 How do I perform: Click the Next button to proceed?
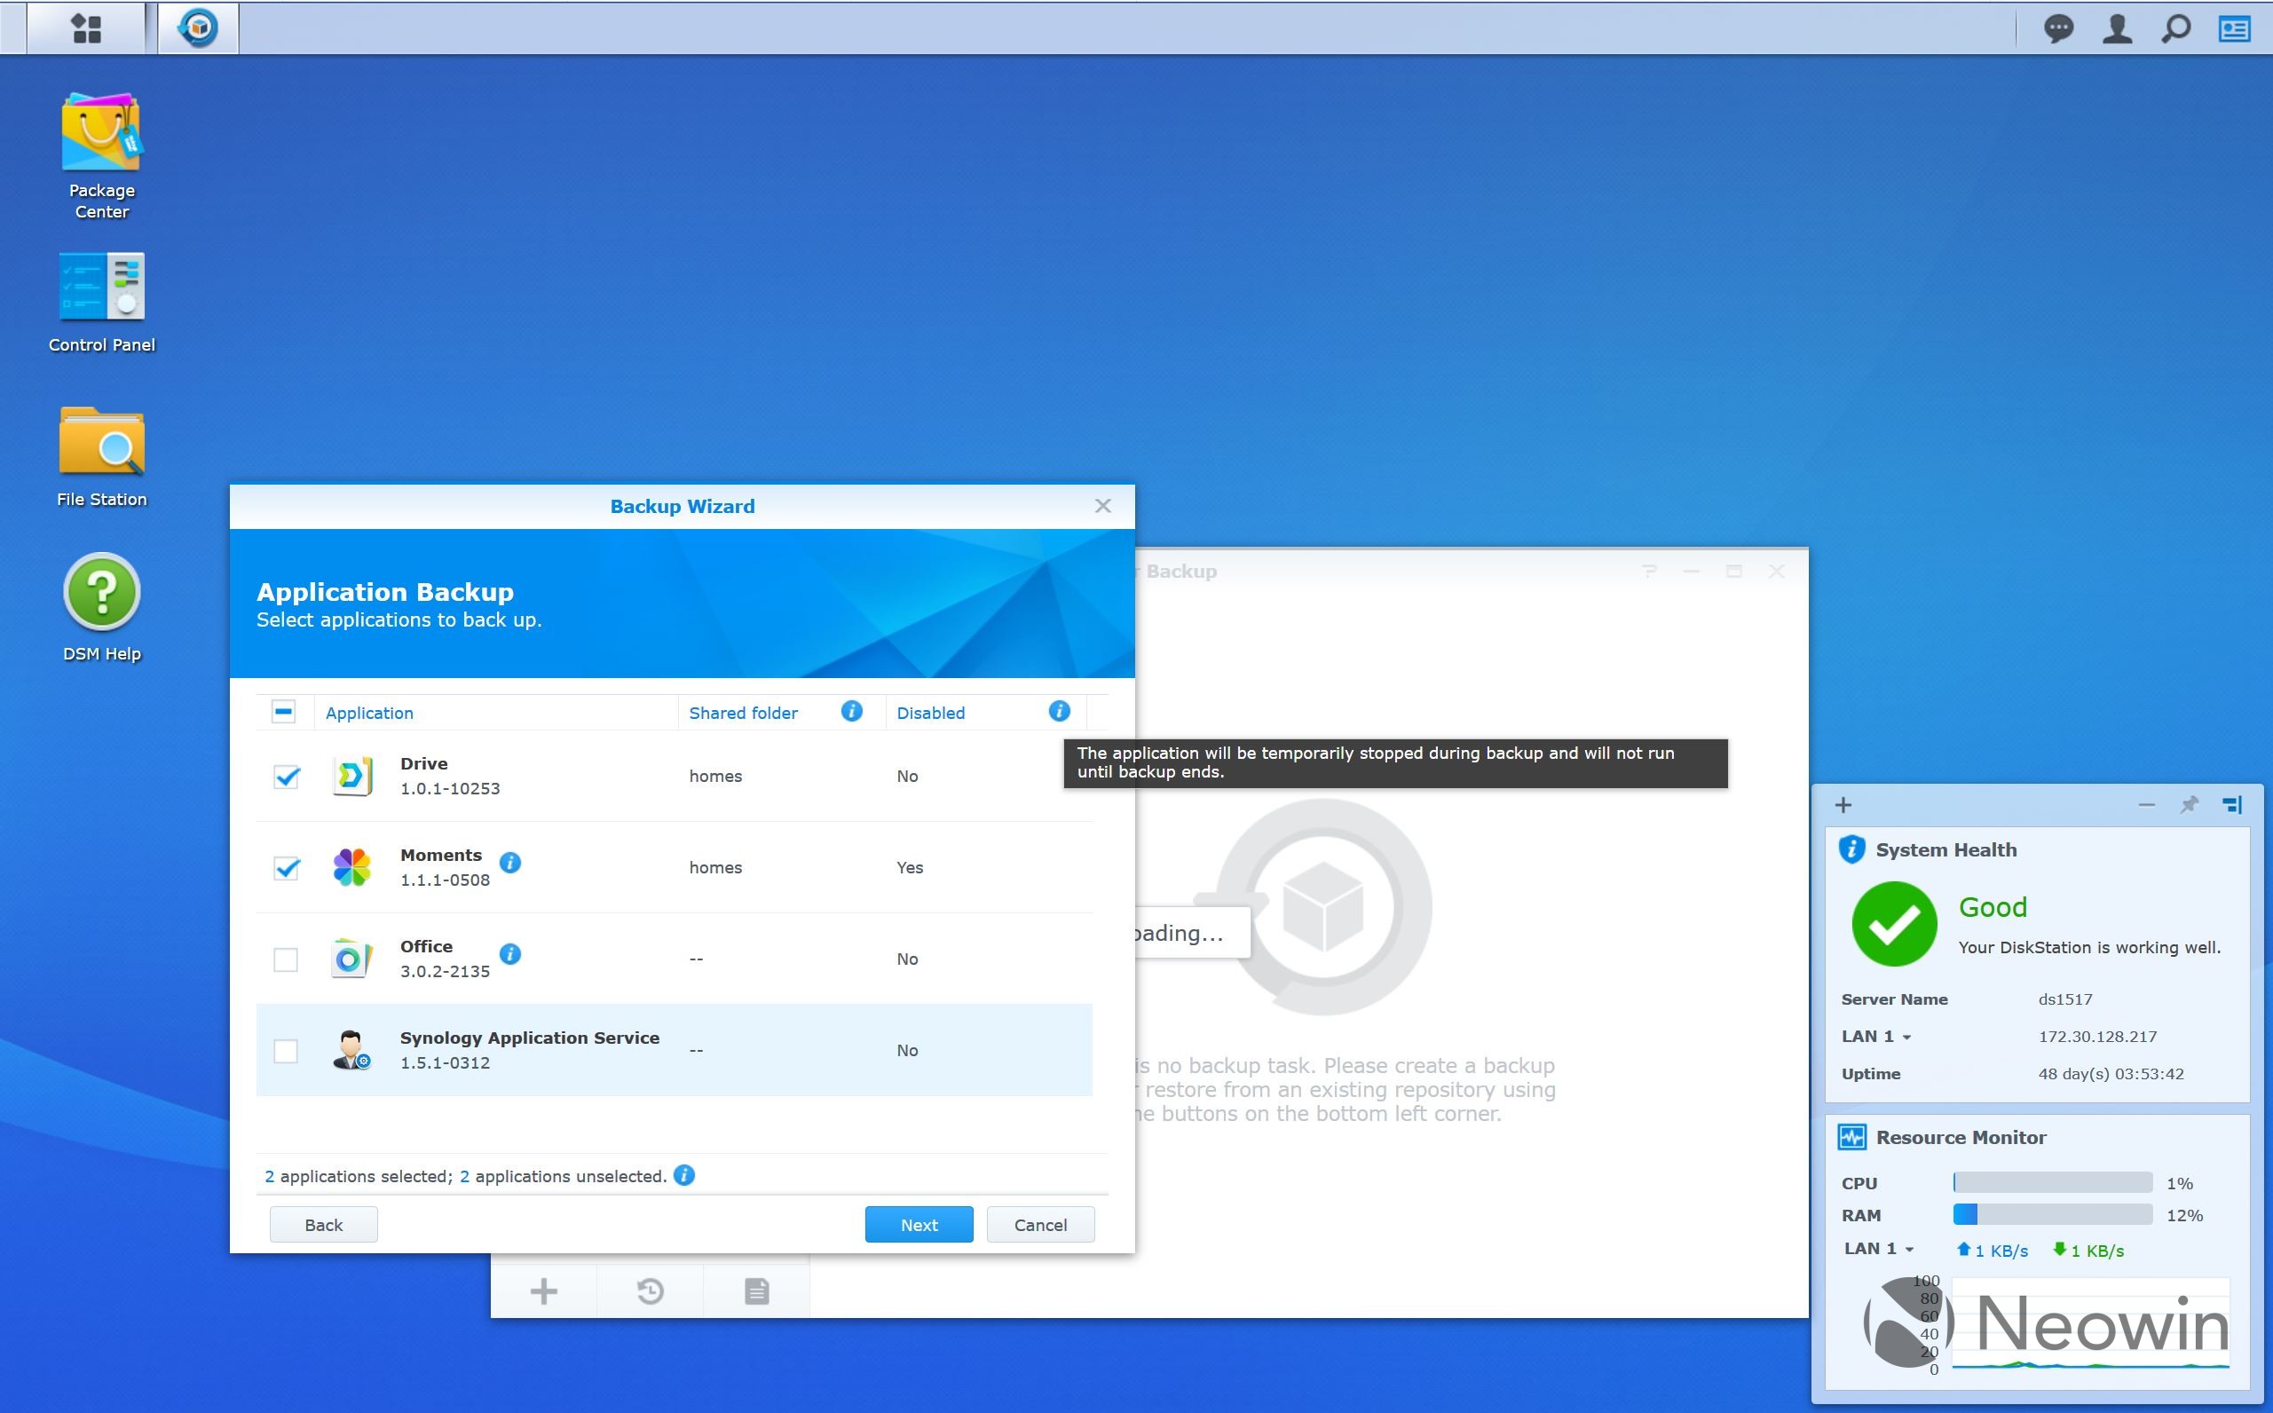(x=918, y=1224)
